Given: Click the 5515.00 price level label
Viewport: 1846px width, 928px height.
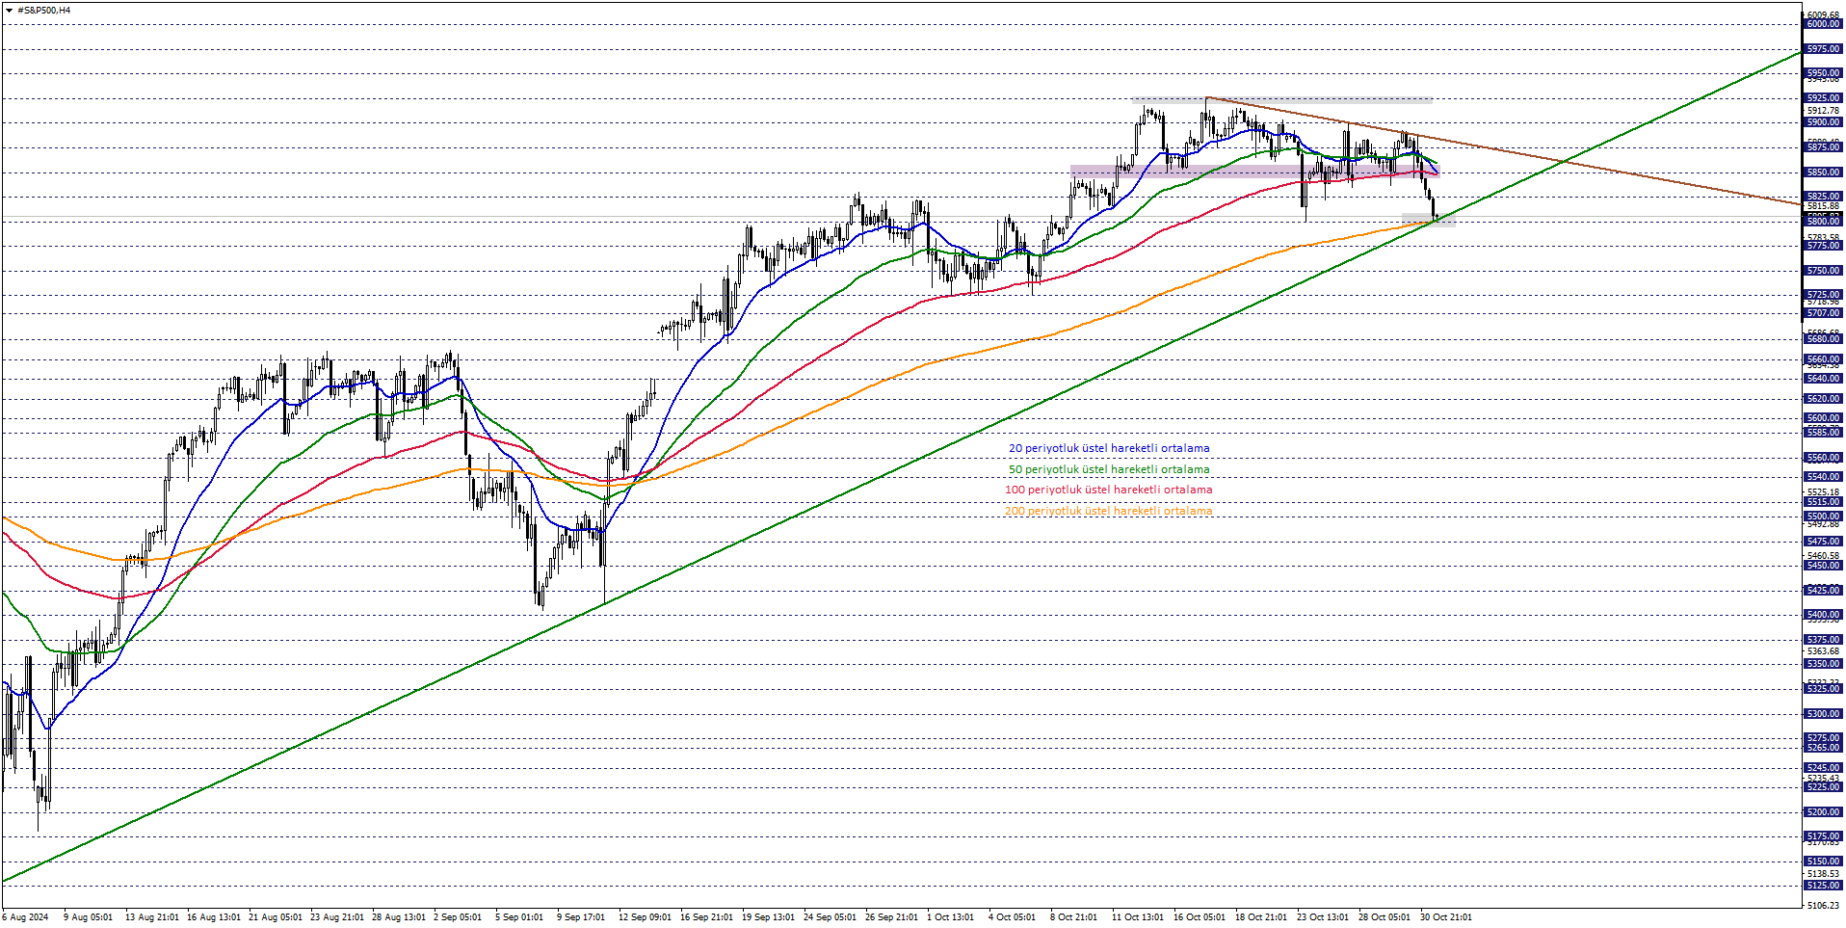Looking at the screenshot, I should (1823, 502).
